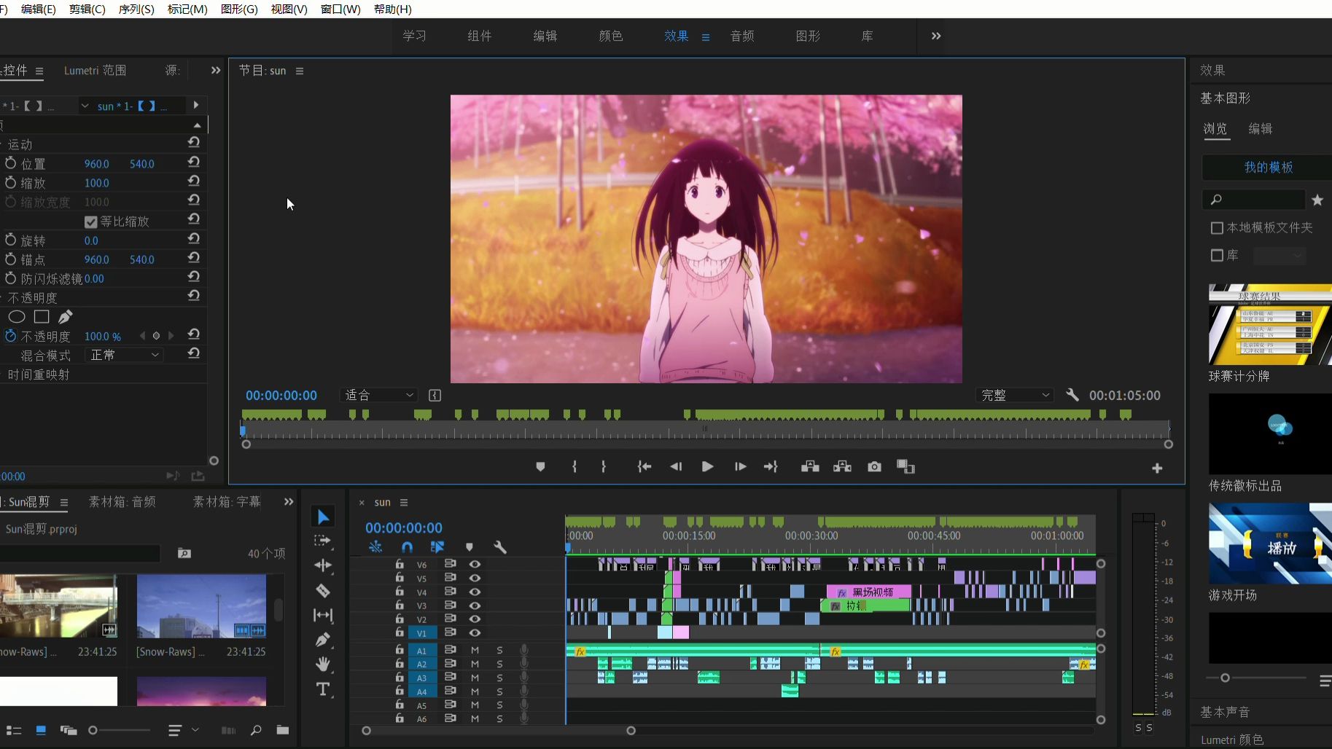Solo audio track A2

coord(499,664)
